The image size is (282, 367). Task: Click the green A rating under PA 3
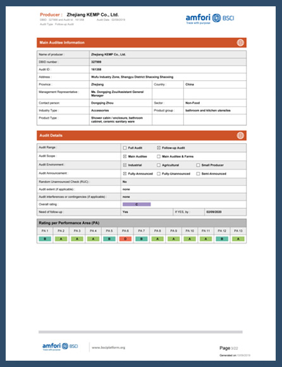pyautogui.click(x=77, y=239)
